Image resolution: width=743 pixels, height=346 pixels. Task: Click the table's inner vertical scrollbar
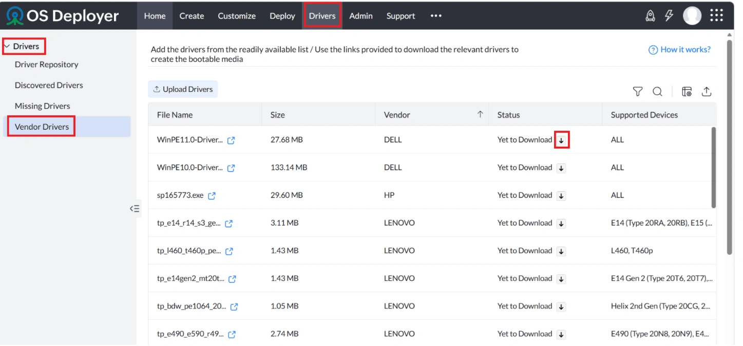[x=714, y=168]
